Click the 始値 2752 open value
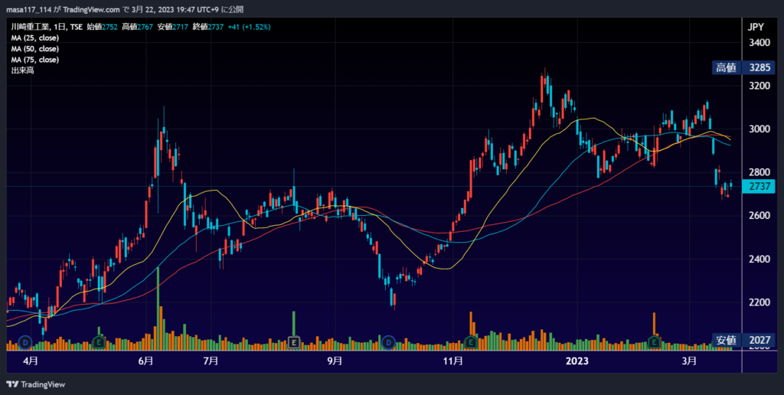Screen dimensions: 784x395 pyautogui.click(x=102, y=27)
